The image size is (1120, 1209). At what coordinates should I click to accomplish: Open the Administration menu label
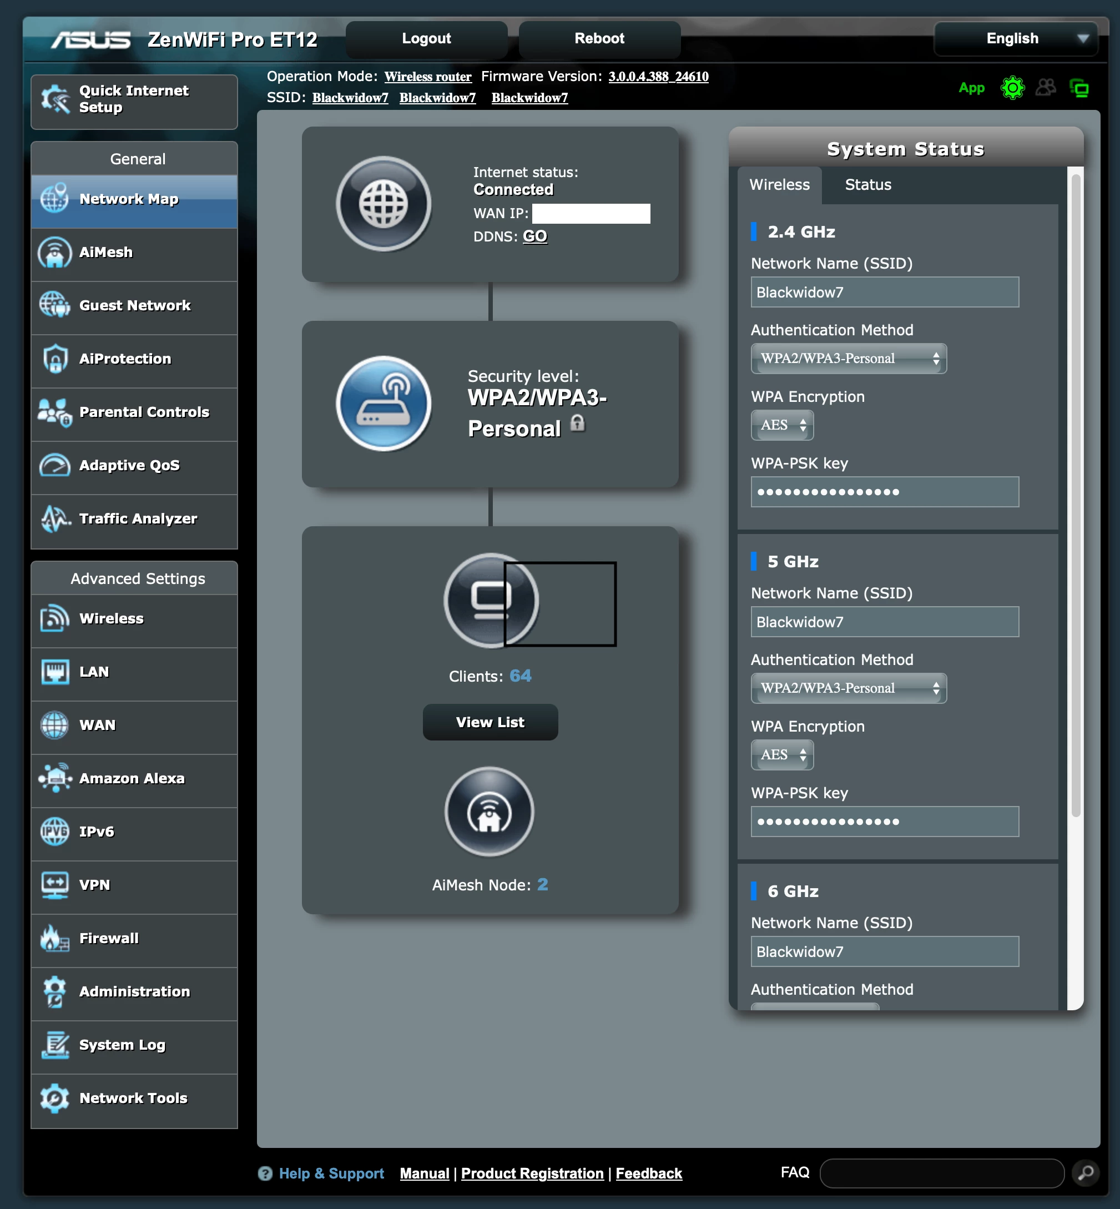tap(134, 991)
